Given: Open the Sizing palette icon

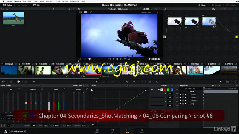Looking at the screenshot, I should (142, 82).
